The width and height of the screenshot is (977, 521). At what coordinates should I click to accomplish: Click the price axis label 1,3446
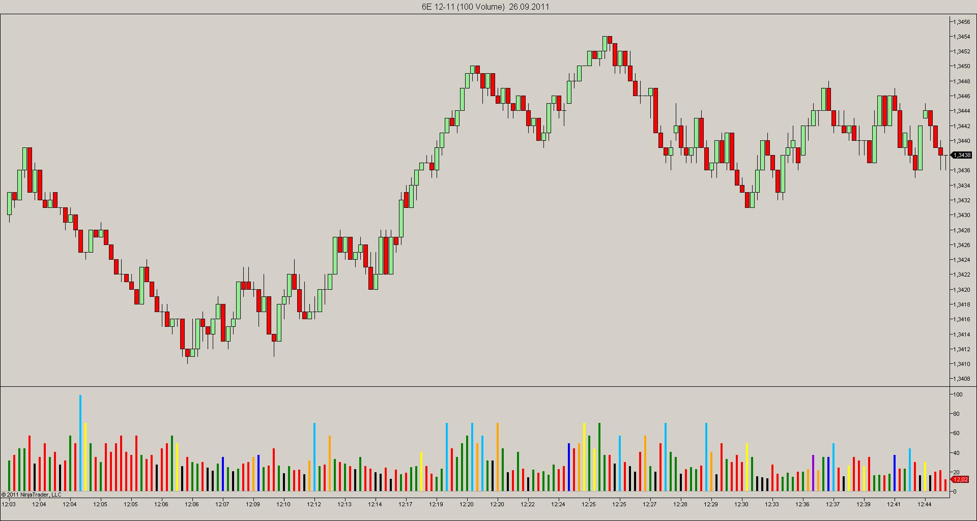pos(961,96)
